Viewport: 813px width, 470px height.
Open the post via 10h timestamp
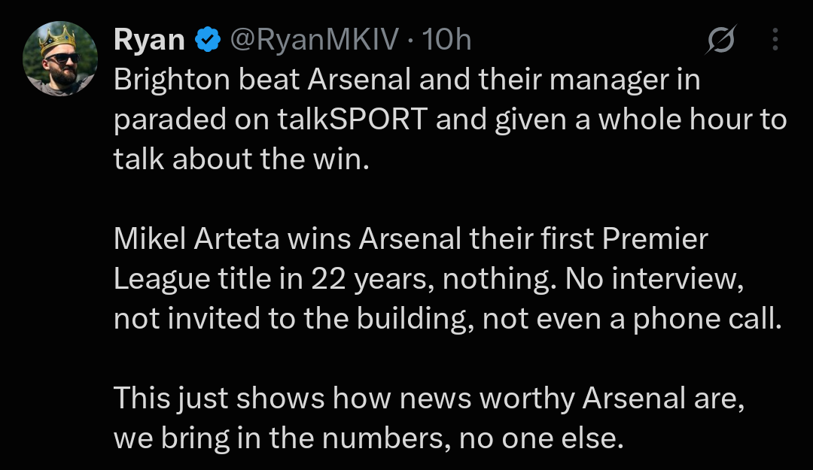(446, 39)
